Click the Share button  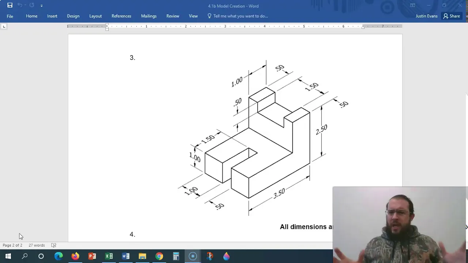[452, 16]
